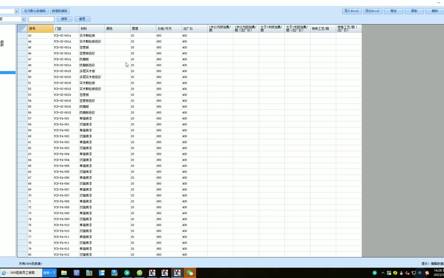Click the 门型 column header

[x=66, y=29]
